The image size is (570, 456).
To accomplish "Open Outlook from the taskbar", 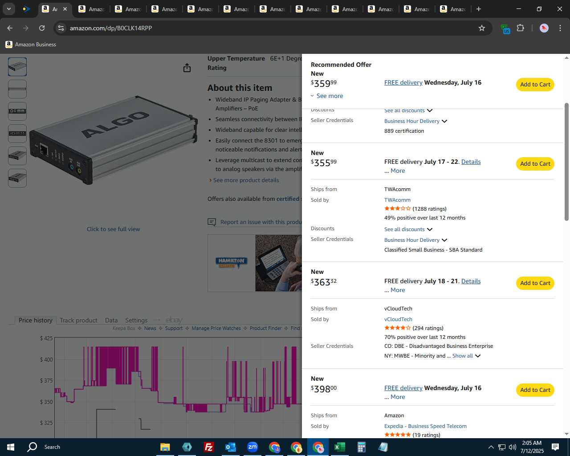I will tap(230, 447).
